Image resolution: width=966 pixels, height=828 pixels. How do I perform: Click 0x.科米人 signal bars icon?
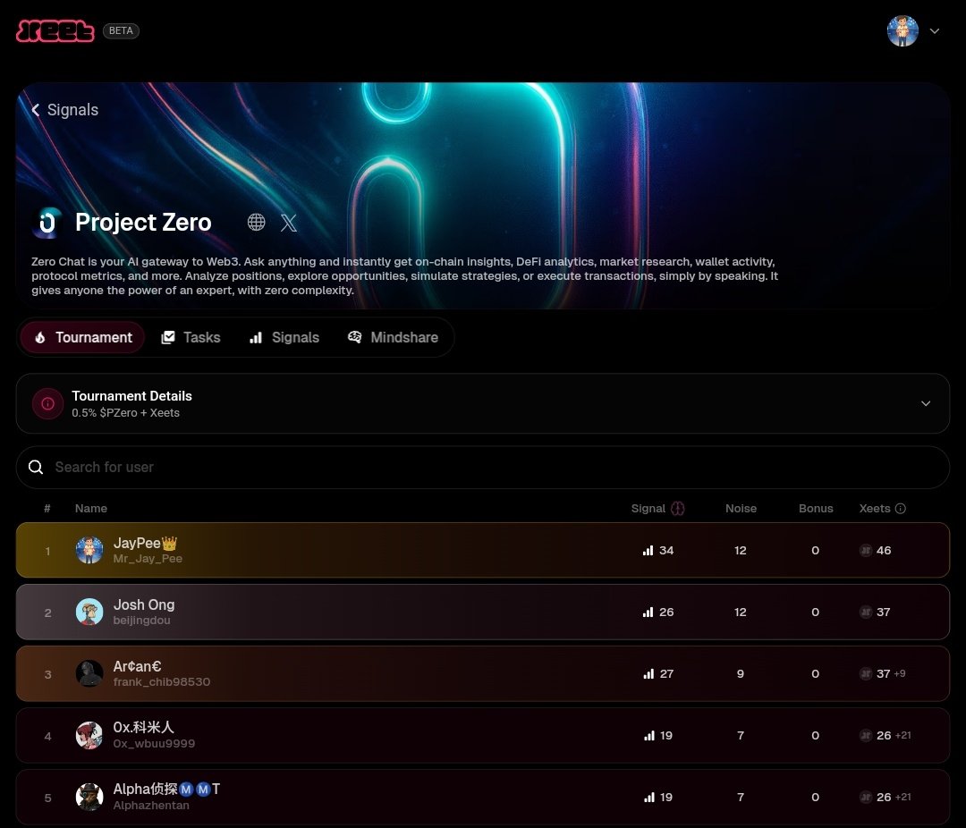(x=649, y=735)
